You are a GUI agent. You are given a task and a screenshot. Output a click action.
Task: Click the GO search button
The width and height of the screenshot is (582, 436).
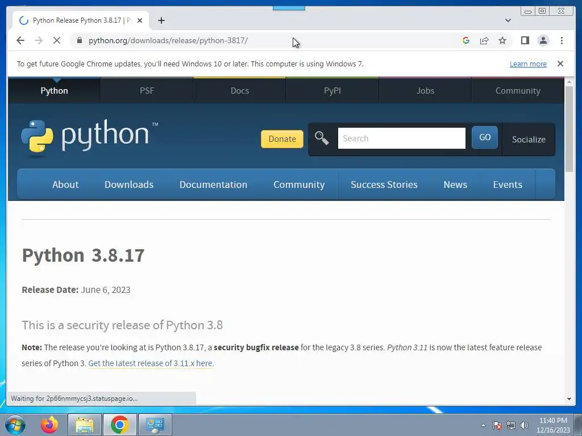click(484, 137)
